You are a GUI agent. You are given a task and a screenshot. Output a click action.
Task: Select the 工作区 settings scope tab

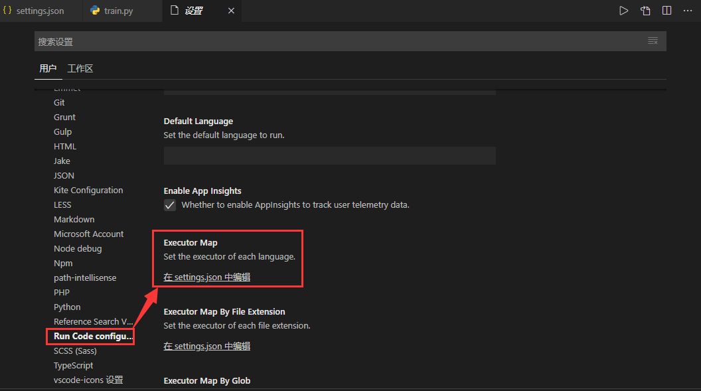80,68
